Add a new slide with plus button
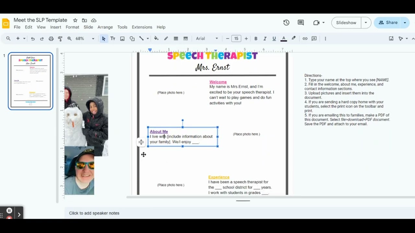Viewport: 415px width, 233px height. coord(18,39)
